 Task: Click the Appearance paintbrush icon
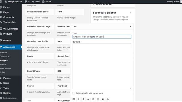point(1,47)
